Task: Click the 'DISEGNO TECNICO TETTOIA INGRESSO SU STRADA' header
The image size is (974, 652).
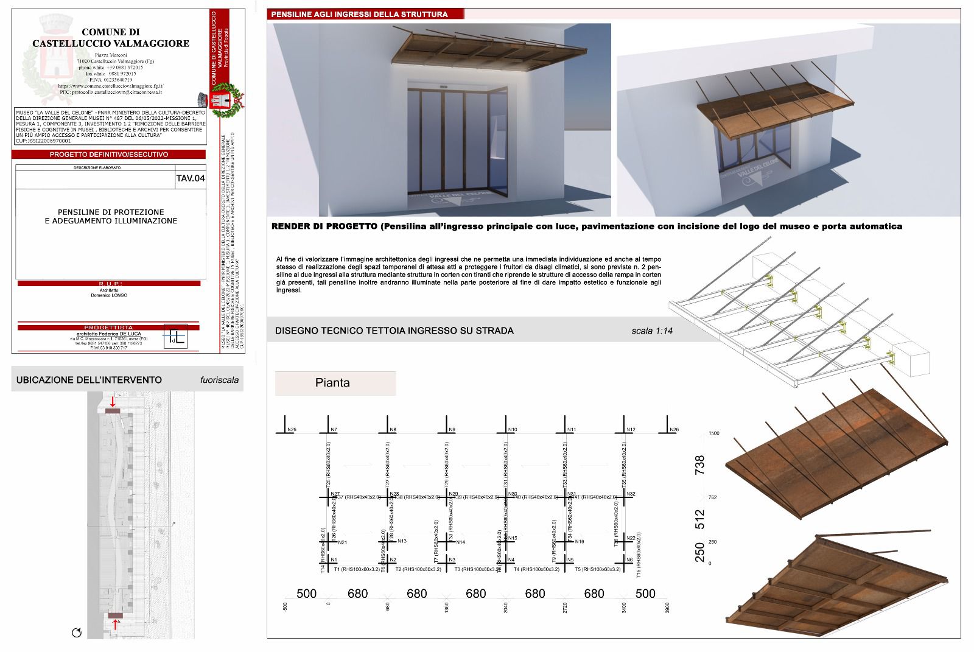Action: (394, 331)
